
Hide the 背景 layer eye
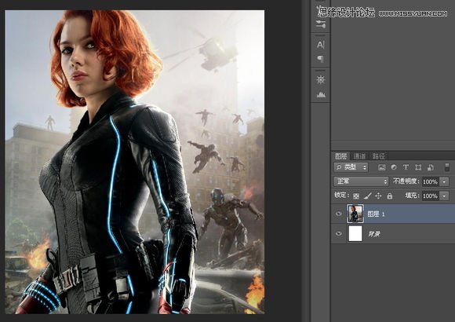(338, 234)
